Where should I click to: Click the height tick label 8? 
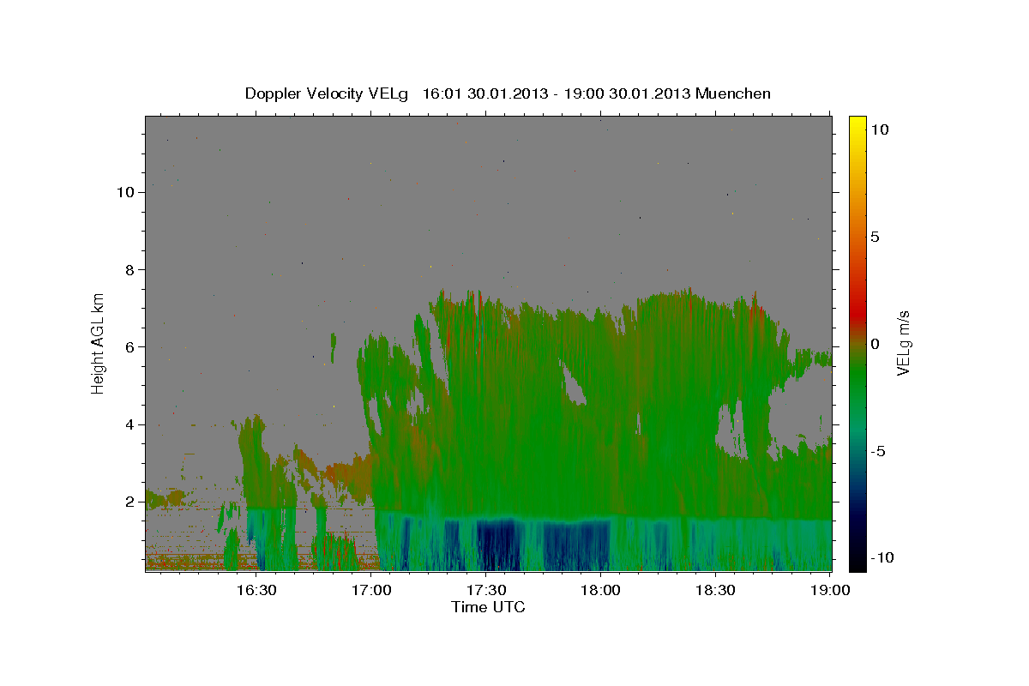pyautogui.click(x=129, y=269)
